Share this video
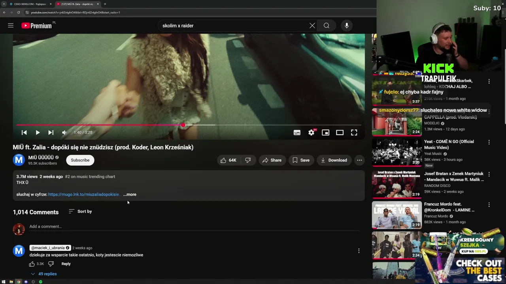This screenshot has height=284, width=506. coord(272,160)
